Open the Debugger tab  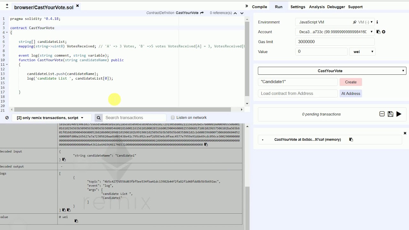click(336, 7)
